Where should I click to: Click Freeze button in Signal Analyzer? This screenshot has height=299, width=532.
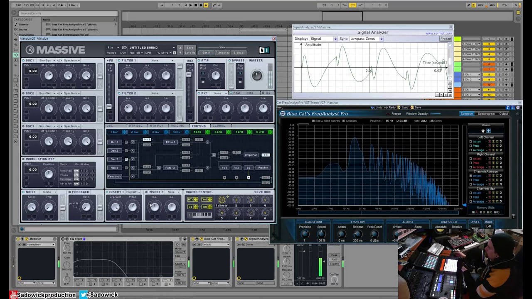coord(446,39)
